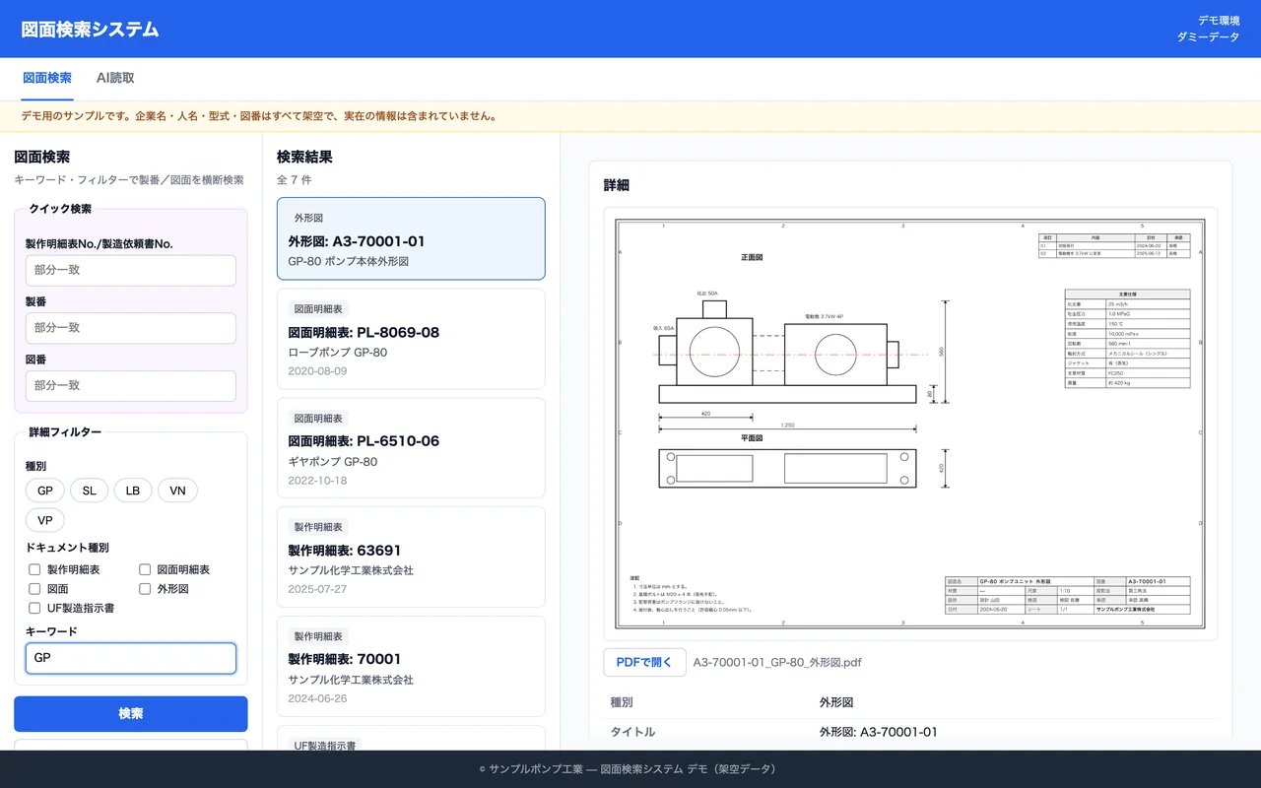Image resolution: width=1261 pixels, height=788 pixels.
Task: Open result 製作明細表: 70001
Action: (x=411, y=666)
